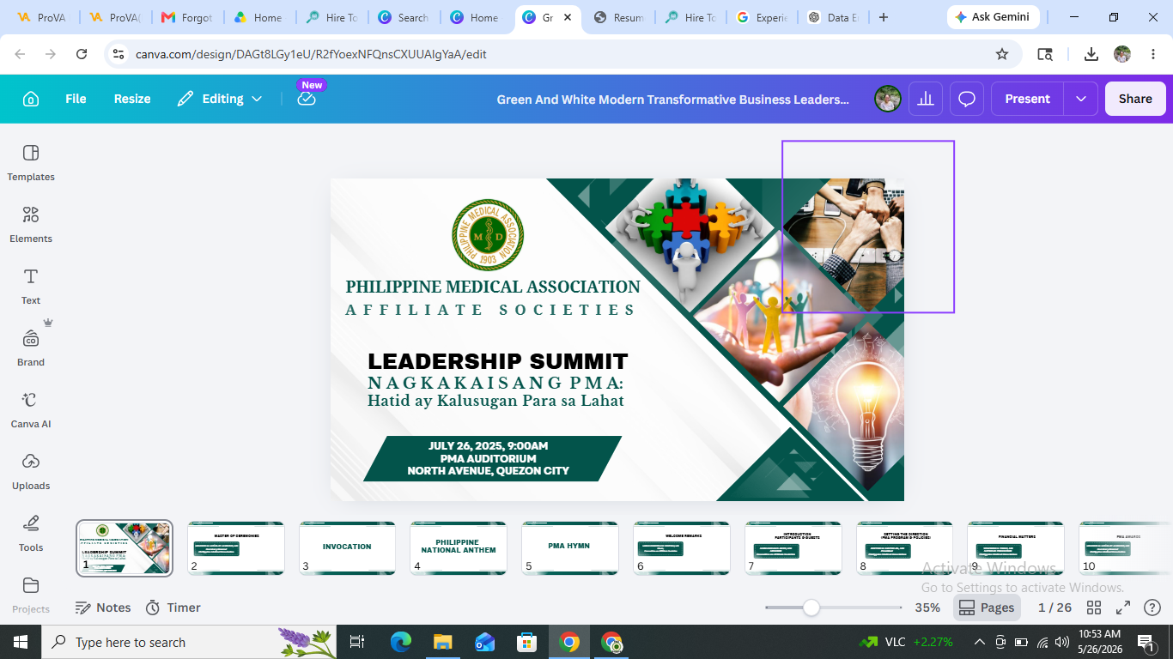Open the Uploads panel
Image resolution: width=1173 pixels, height=659 pixels.
[31, 472]
